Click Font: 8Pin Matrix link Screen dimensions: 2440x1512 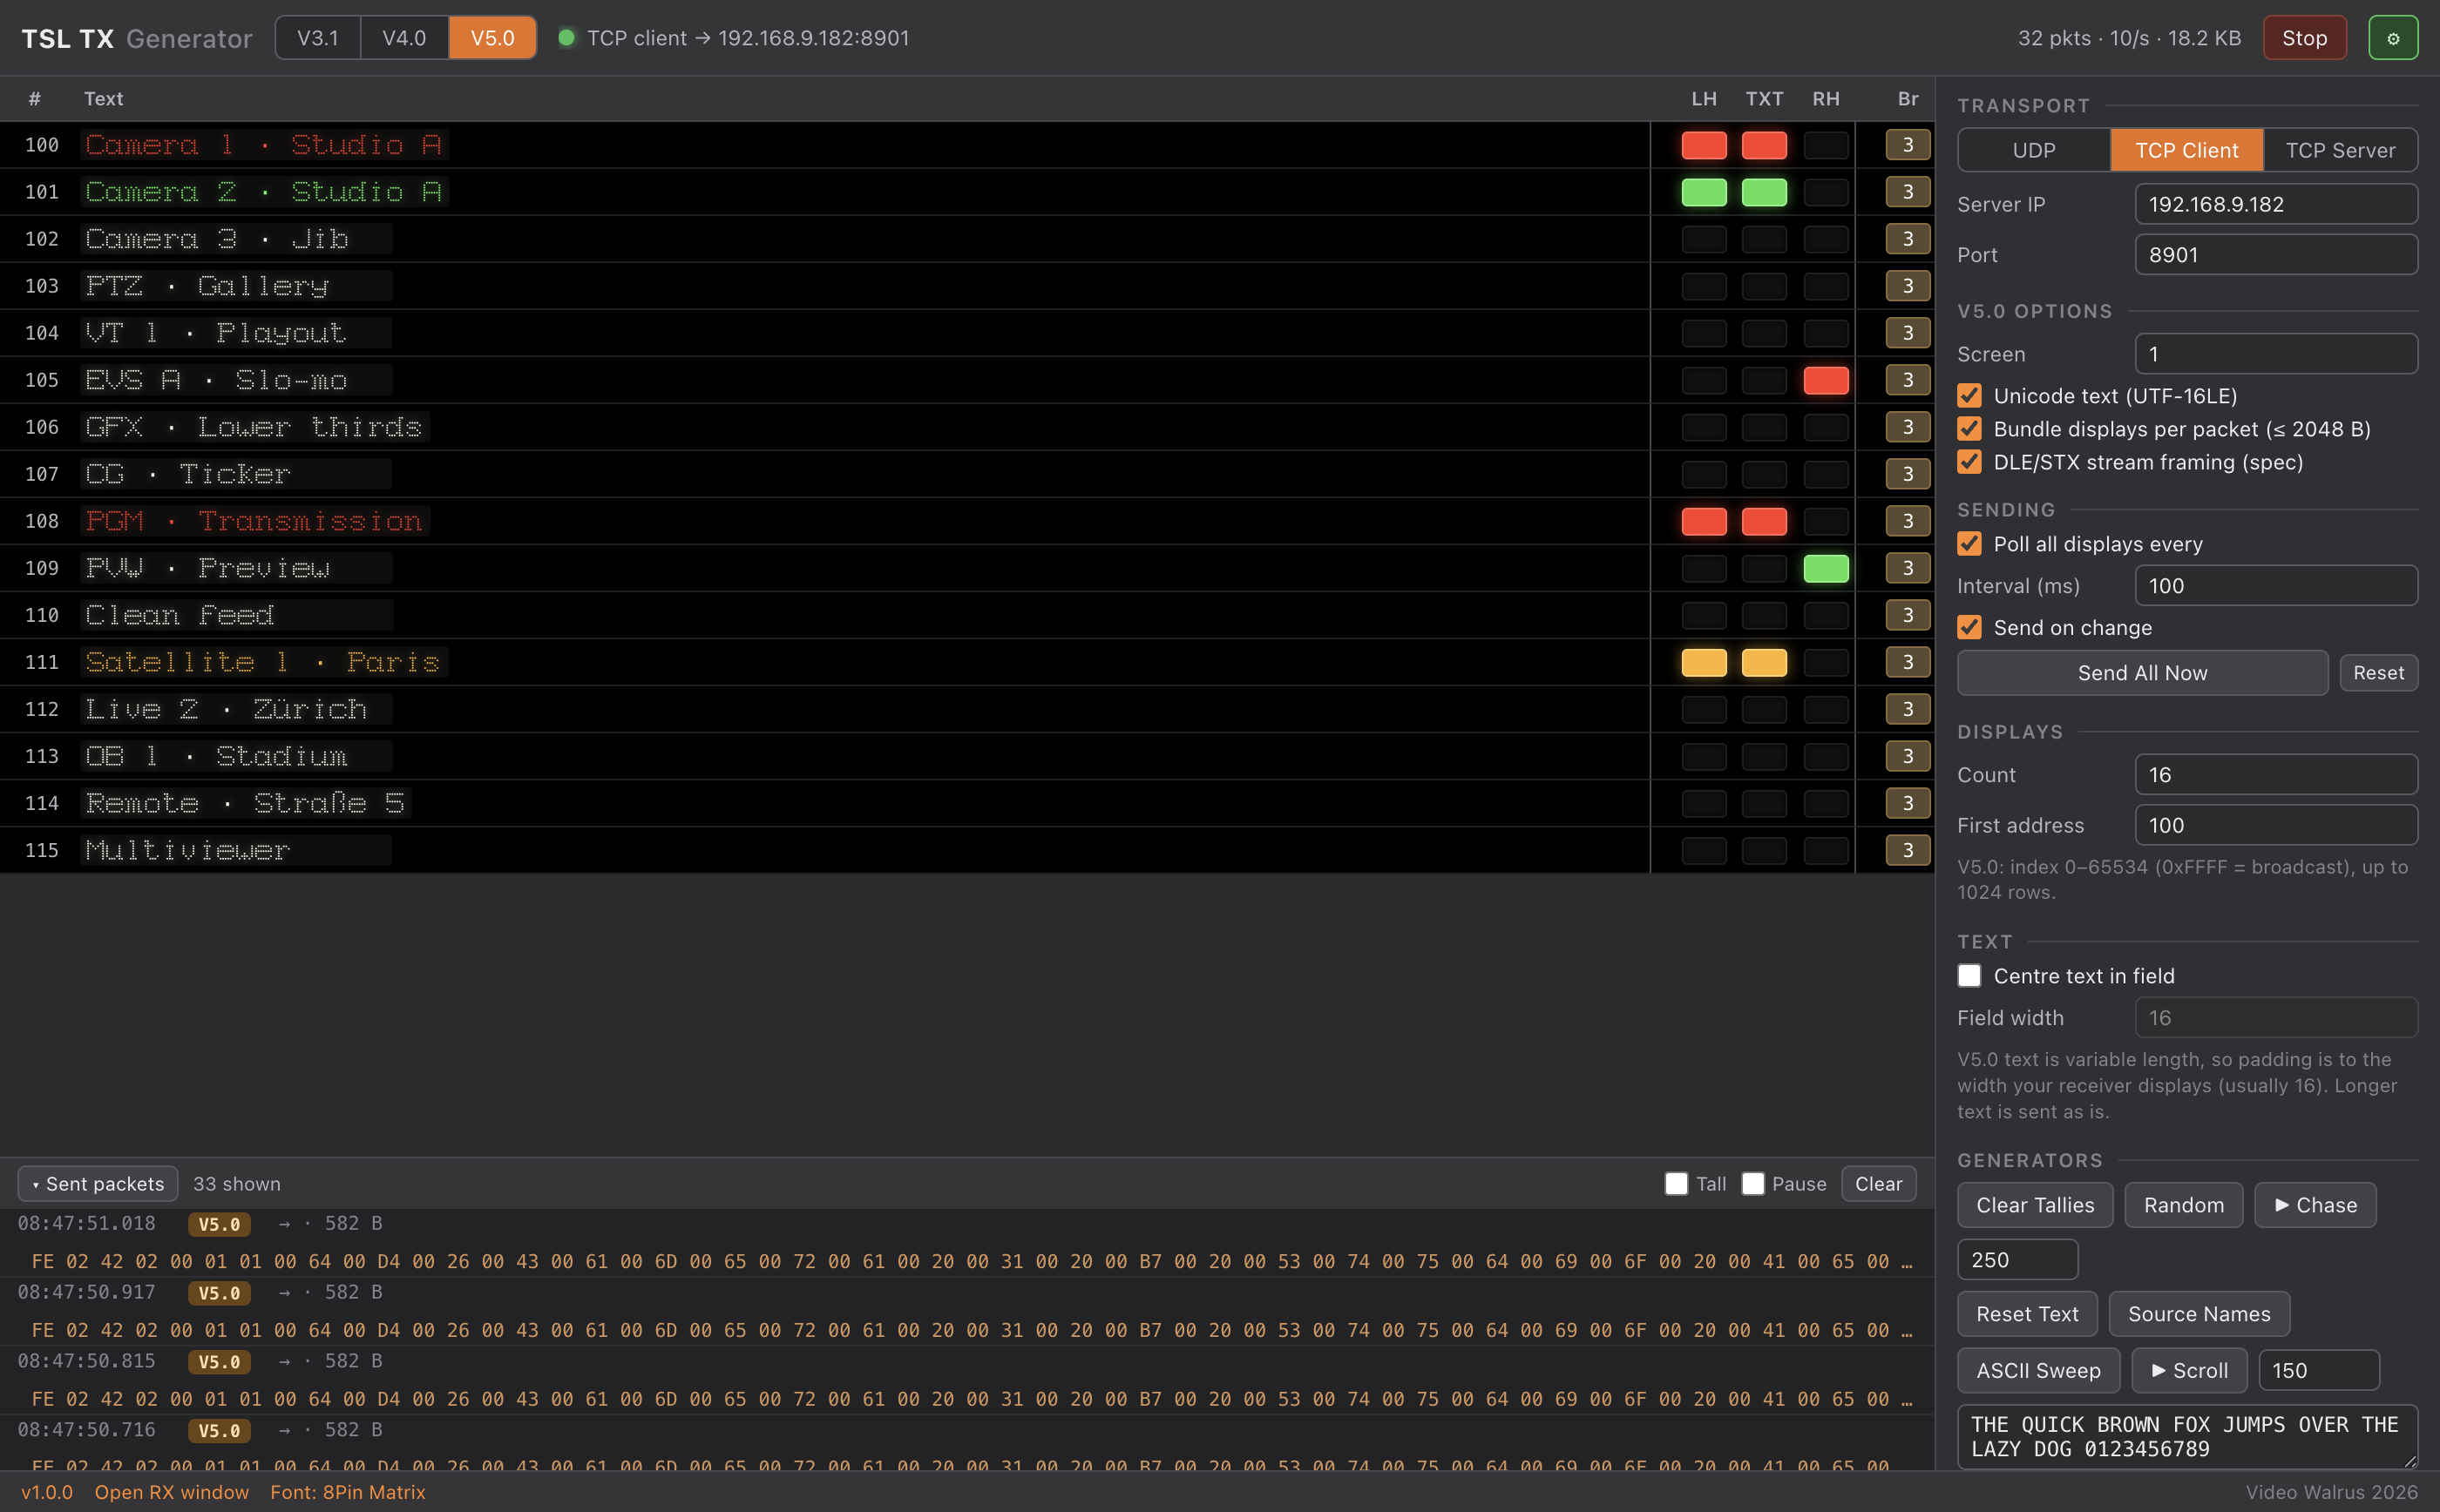347,1492
